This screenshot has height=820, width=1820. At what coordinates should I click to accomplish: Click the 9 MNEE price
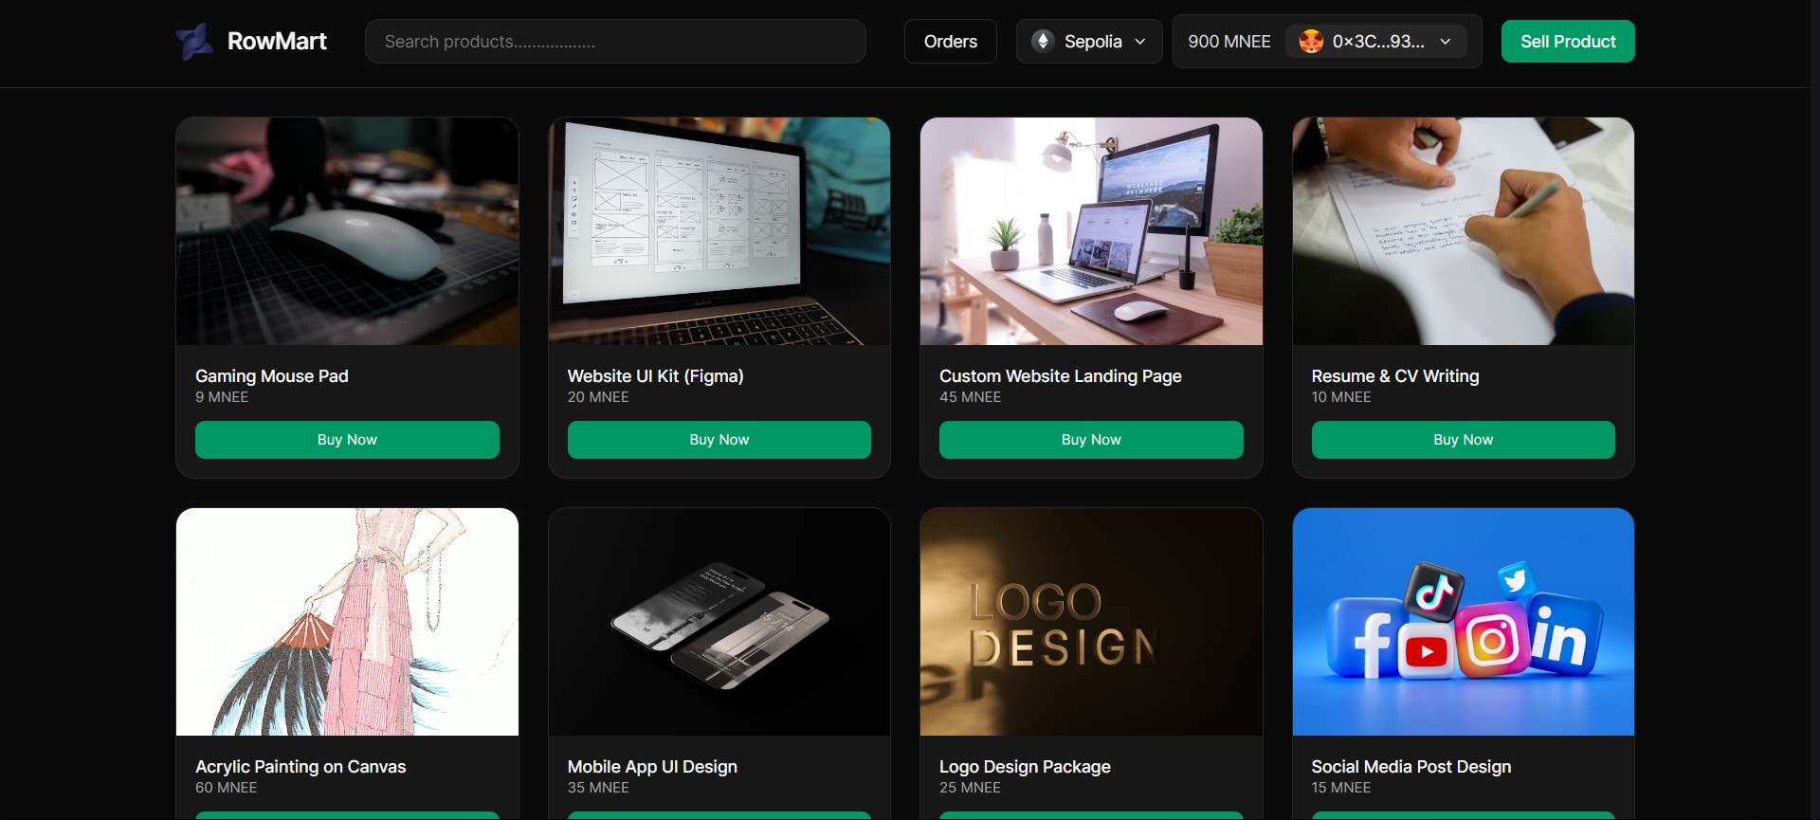(222, 397)
